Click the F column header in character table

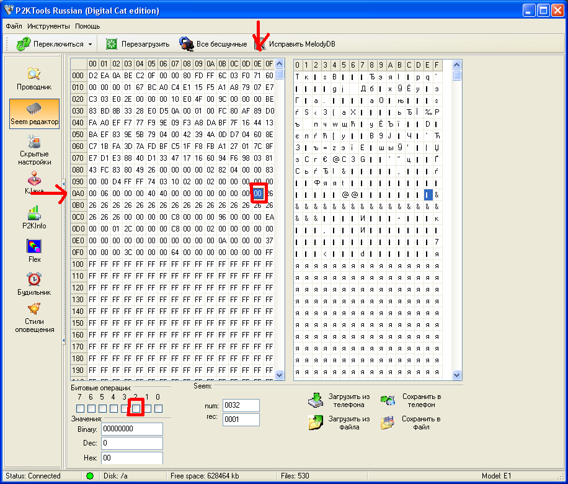(437, 65)
